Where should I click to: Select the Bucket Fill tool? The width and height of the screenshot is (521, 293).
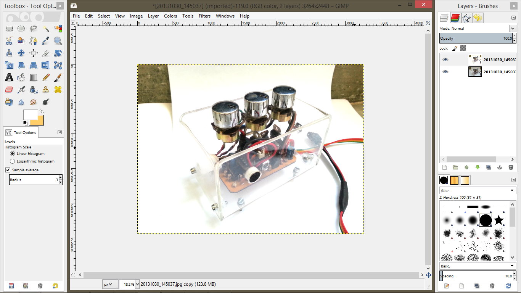[x=21, y=77]
